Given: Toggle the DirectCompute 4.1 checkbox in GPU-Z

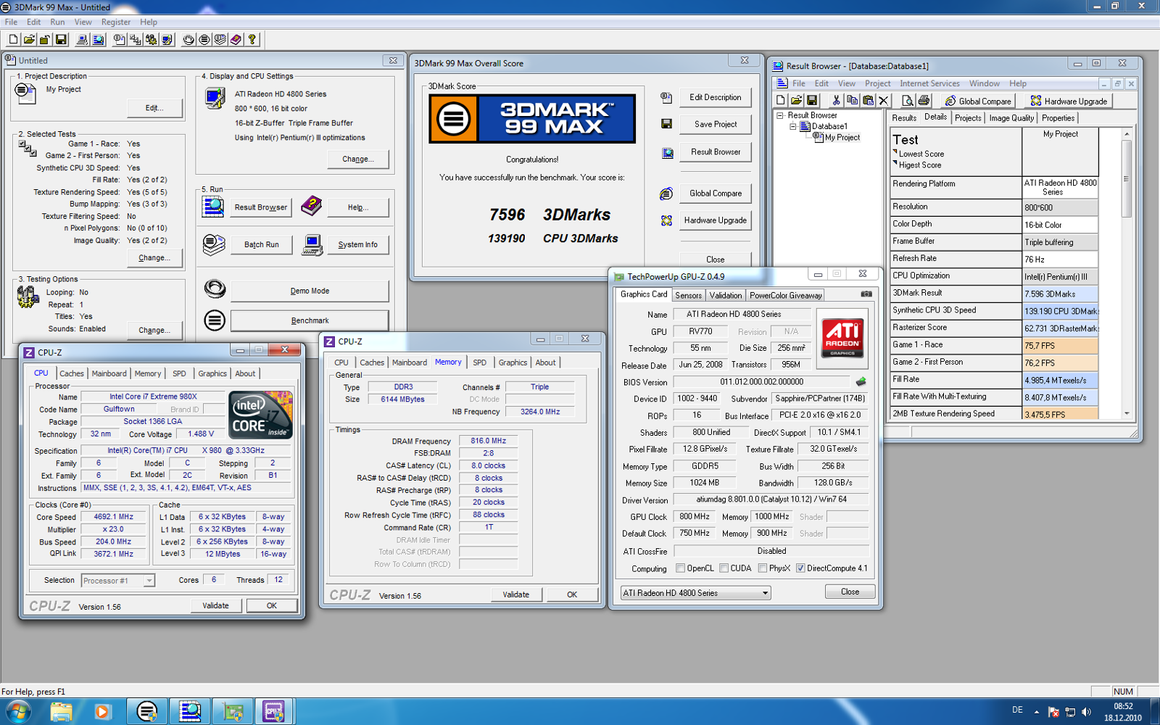Looking at the screenshot, I should click(800, 568).
